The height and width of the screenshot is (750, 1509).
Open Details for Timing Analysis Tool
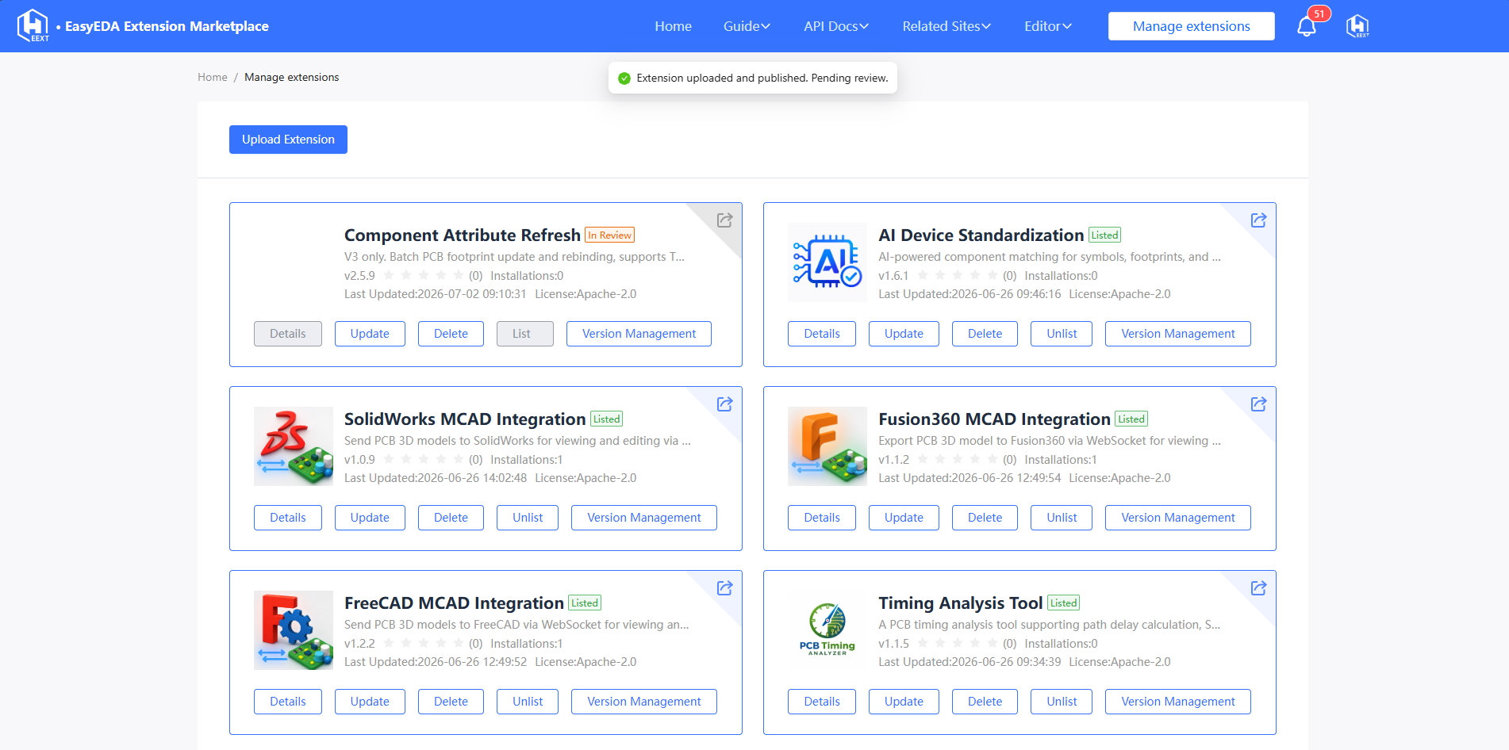point(822,702)
